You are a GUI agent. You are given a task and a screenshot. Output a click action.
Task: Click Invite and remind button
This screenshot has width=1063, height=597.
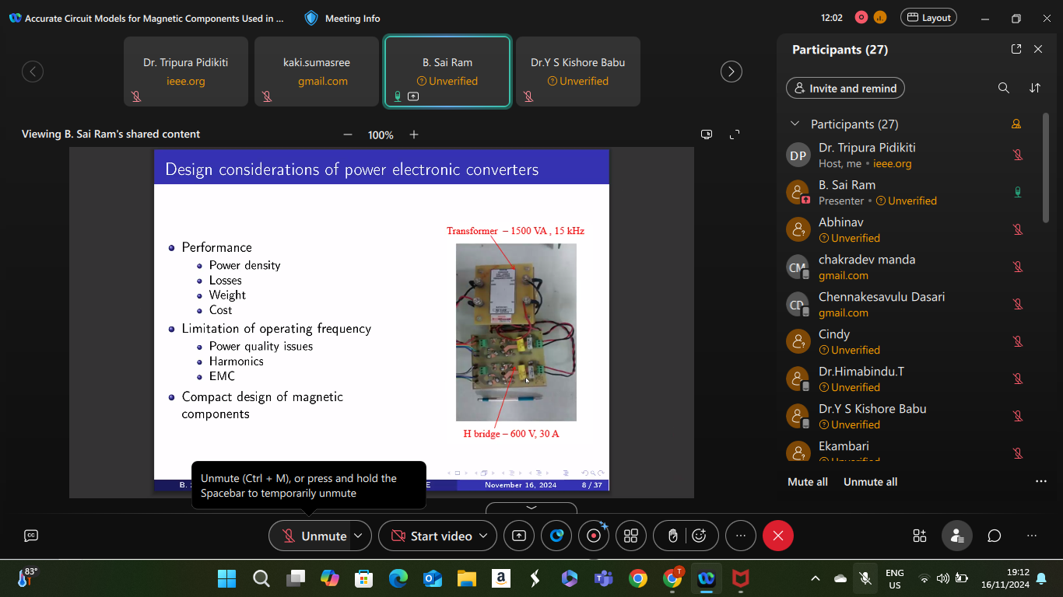(845, 88)
